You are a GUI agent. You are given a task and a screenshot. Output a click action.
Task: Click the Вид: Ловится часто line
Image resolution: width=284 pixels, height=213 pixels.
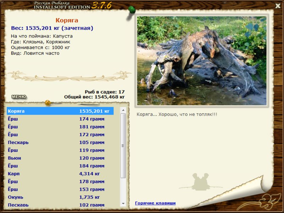[35, 54]
